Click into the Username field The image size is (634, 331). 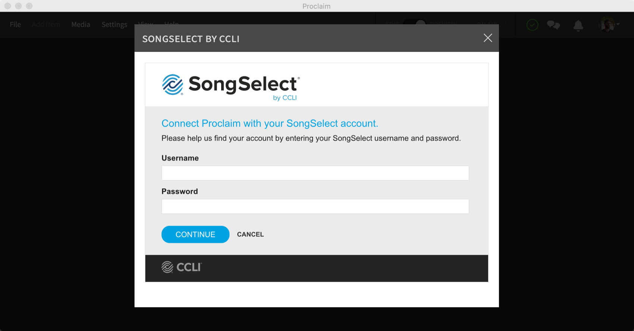(315, 173)
